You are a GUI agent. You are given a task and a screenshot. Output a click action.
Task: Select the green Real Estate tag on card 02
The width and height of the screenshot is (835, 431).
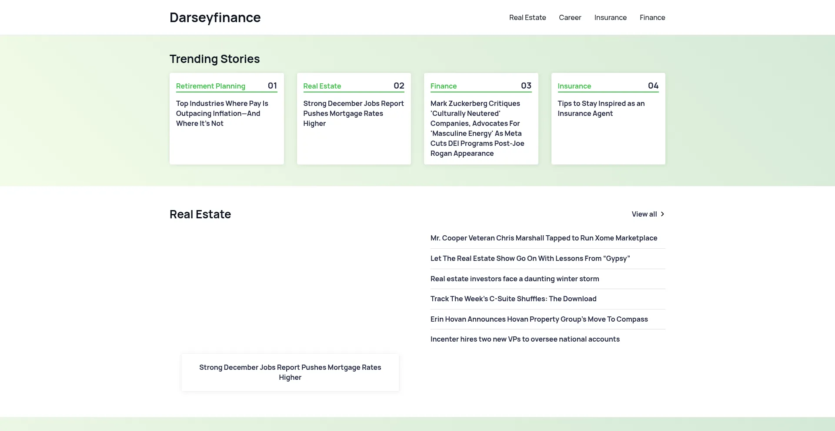(x=322, y=86)
